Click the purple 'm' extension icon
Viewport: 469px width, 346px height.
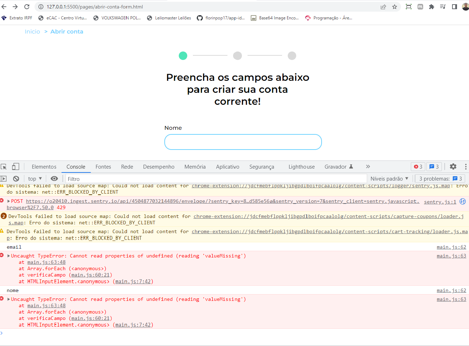tap(420, 7)
